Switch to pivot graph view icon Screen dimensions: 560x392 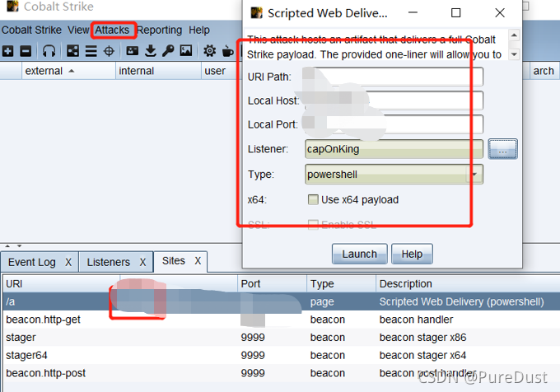72,51
